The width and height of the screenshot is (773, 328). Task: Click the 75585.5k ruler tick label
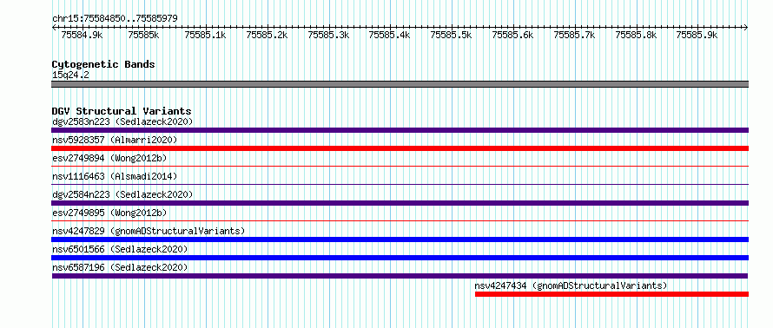(x=451, y=35)
